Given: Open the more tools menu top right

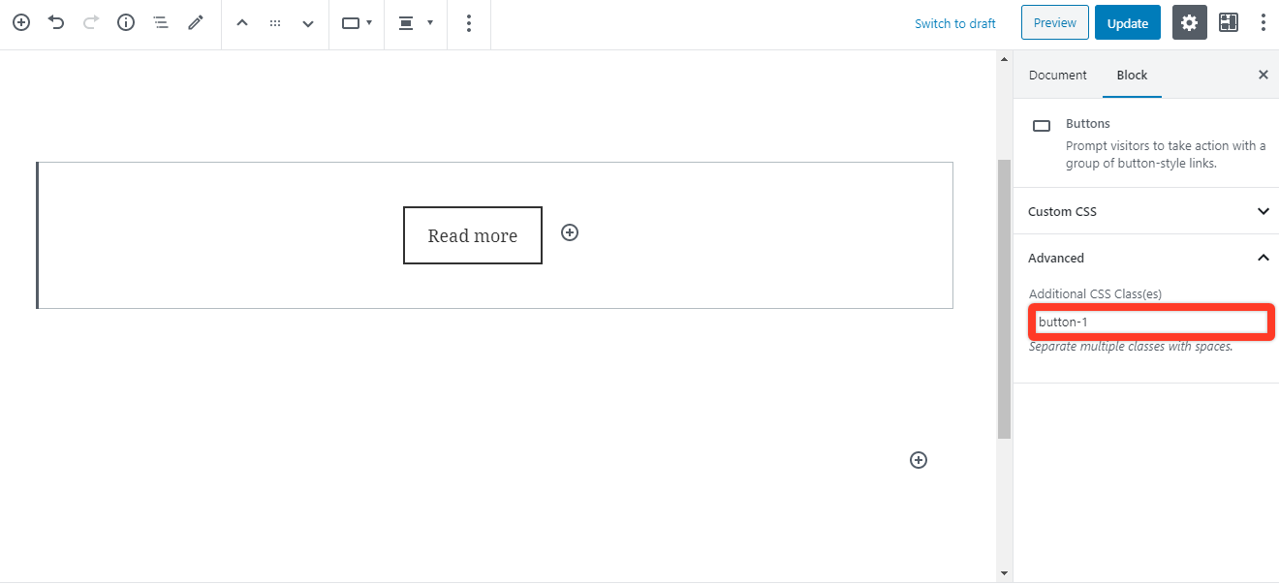Looking at the screenshot, I should [1263, 21].
